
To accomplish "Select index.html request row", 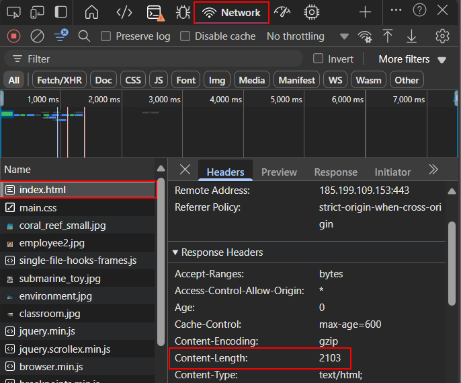I will pyautogui.click(x=78, y=190).
